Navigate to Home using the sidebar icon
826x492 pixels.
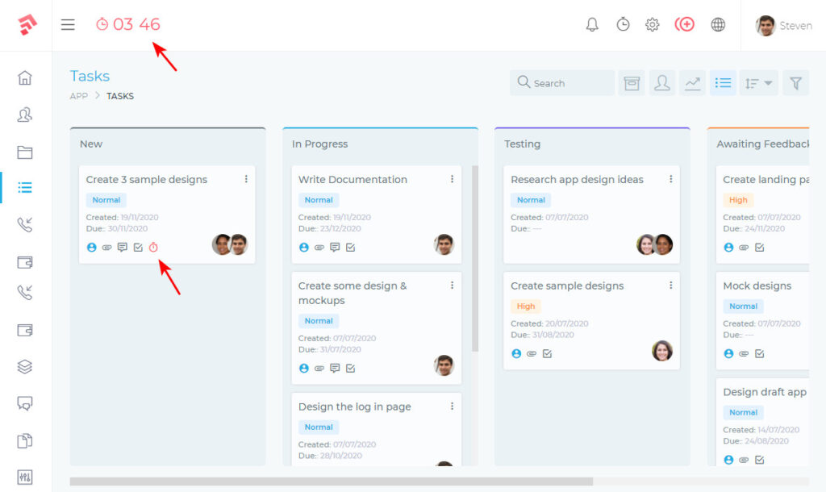[24, 77]
